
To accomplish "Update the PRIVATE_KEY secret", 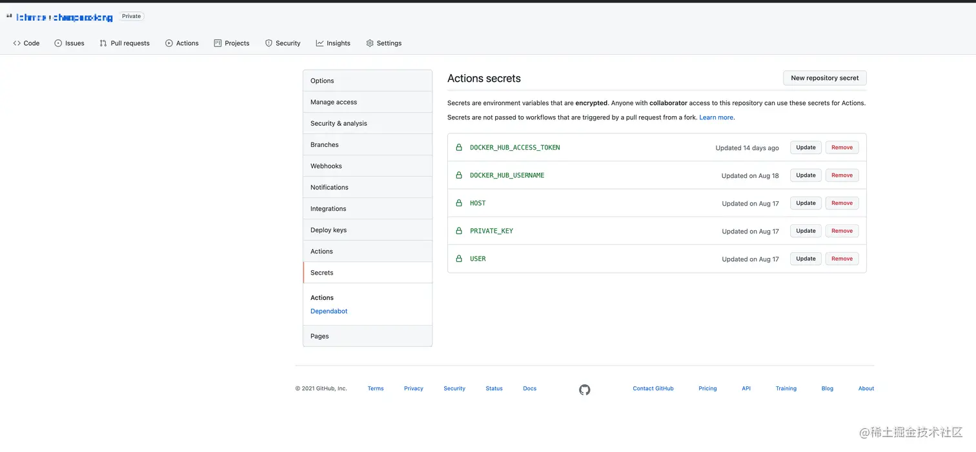I will [x=806, y=231].
